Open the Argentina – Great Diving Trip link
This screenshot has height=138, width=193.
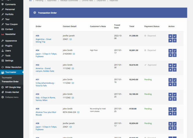(x=43, y=41)
